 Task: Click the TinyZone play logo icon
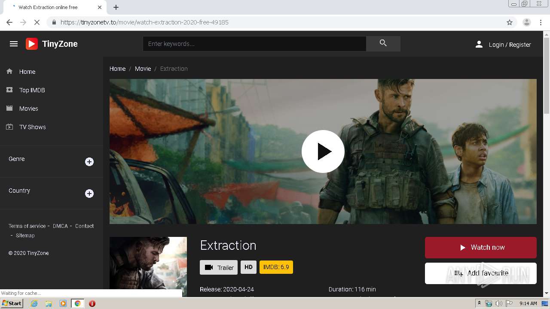click(x=32, y=44)
